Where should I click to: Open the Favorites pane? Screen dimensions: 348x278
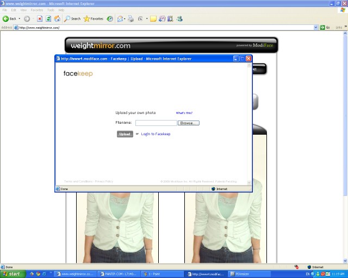(x=94, y=19)
